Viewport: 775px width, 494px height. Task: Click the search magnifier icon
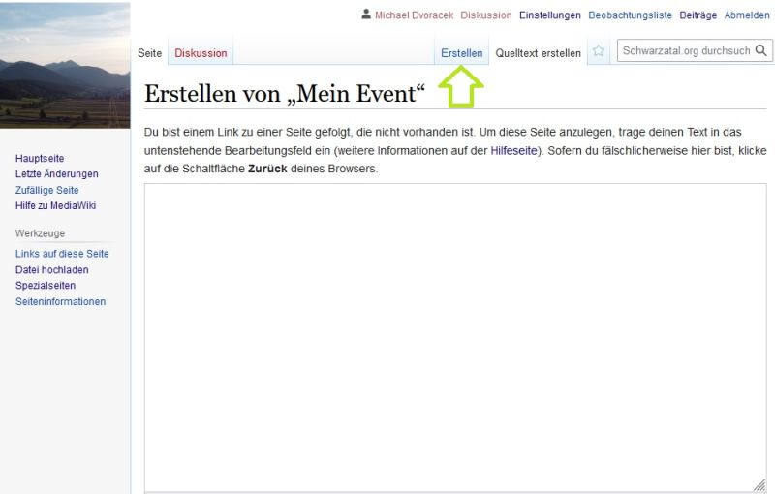pyautogui.click(x=762, y=51)
